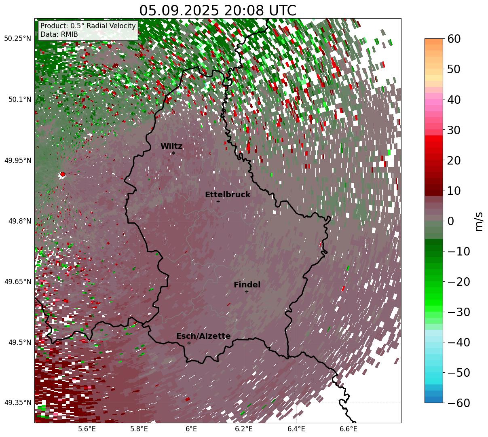The width and height of the screenshot is (488, 437).
Task: Click the colorbar 'm/s' unit label
Action: [x=479, y=221]
